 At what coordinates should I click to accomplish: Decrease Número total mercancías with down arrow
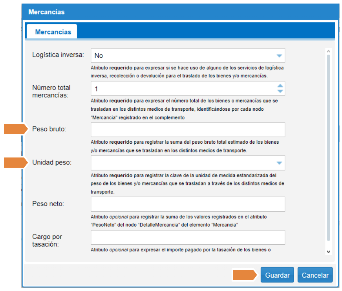[x=280, y=92]
